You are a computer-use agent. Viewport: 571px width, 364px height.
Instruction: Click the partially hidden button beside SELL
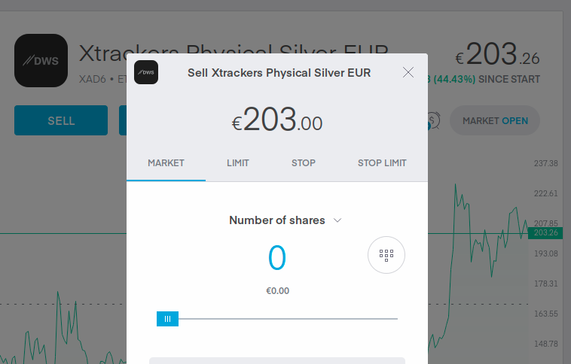123,120
